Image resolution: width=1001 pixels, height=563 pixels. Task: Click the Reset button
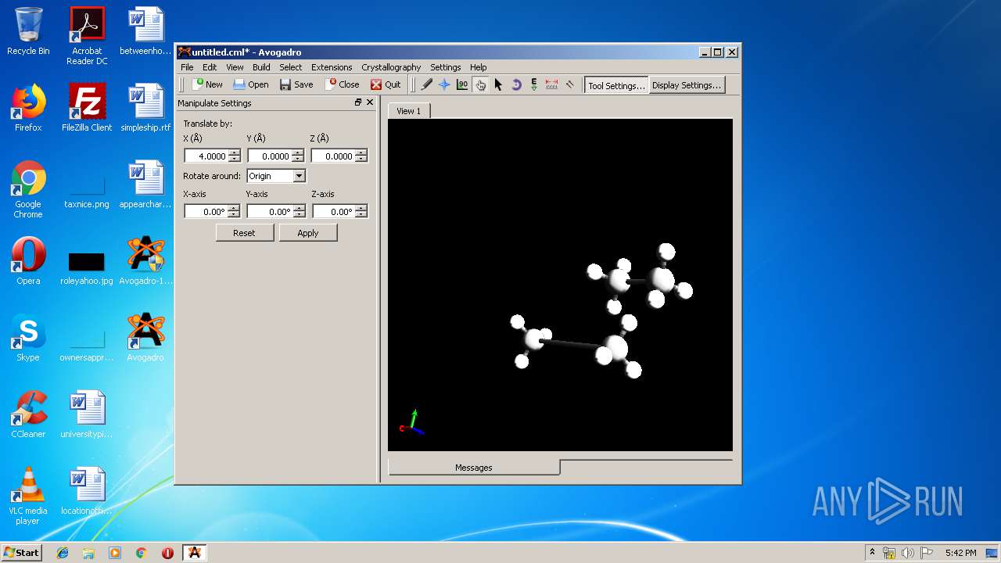tap(244, 233)
